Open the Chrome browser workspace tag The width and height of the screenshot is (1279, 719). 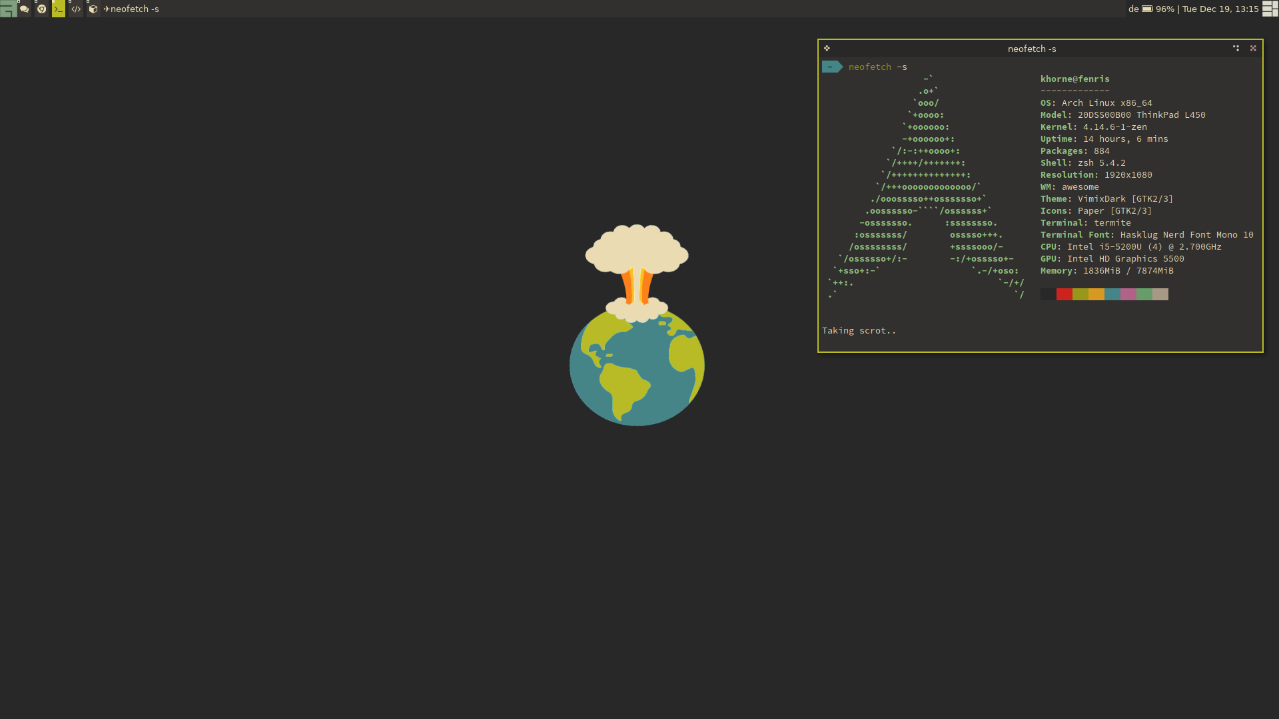[x=41, y=9]
